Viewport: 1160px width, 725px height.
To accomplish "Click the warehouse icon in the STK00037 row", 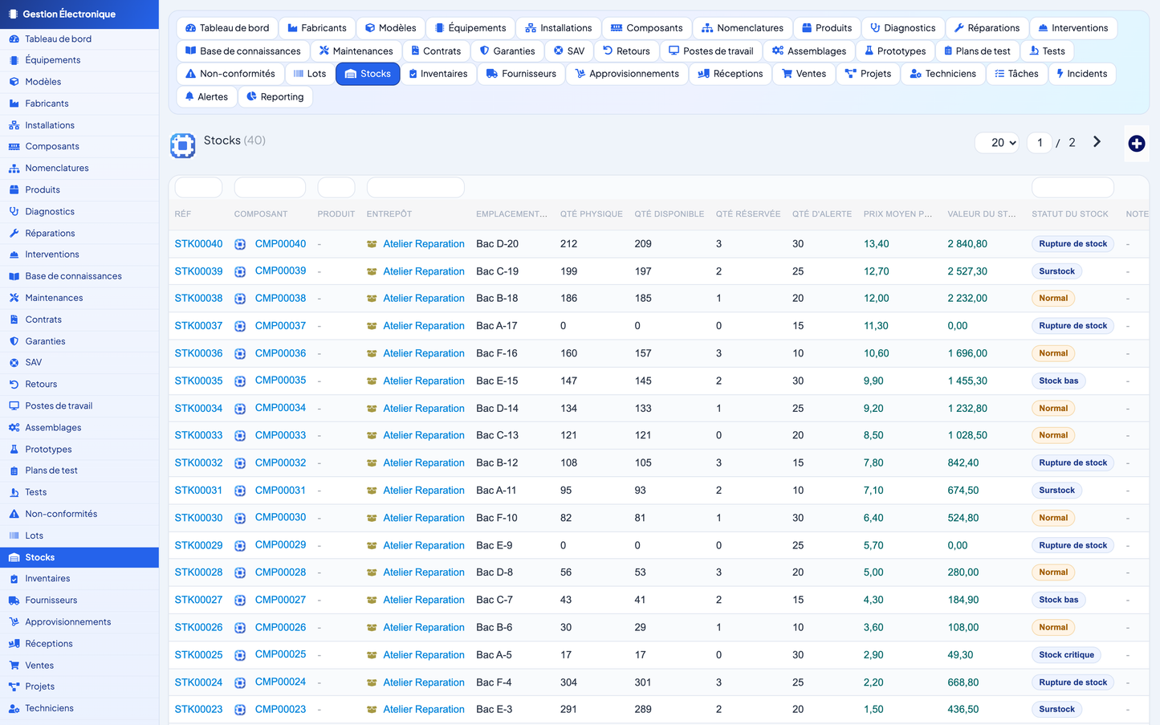I will tap(372, 326).
